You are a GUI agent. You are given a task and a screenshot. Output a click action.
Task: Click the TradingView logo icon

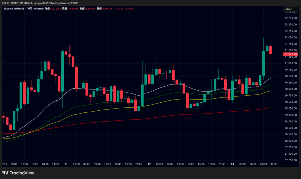[5, 173]
